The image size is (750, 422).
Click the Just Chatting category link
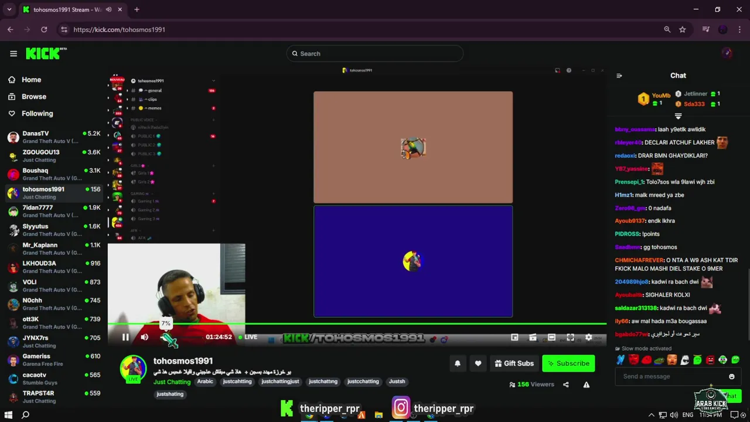pyautogui.click(x=172, y=382)
